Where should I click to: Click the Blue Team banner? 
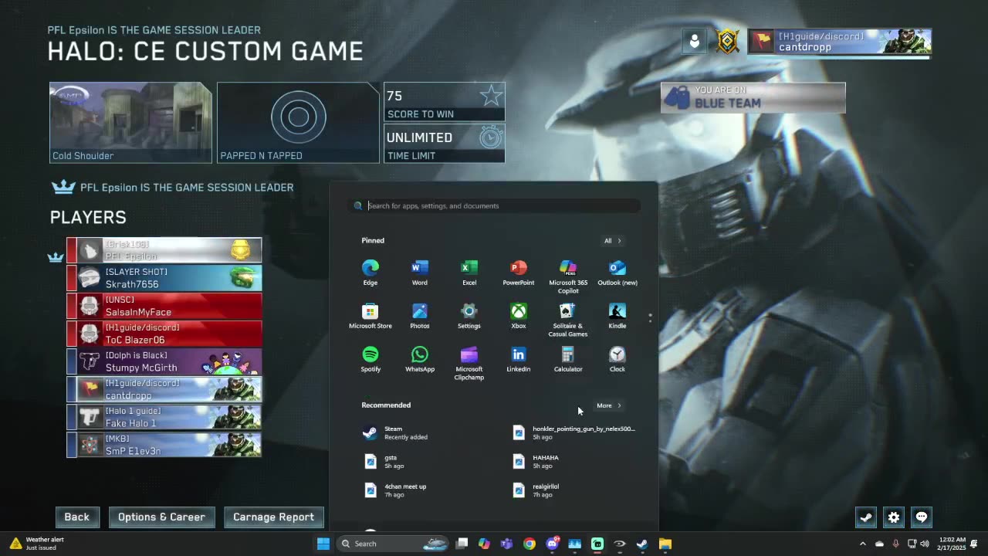(x=753, y=98)
